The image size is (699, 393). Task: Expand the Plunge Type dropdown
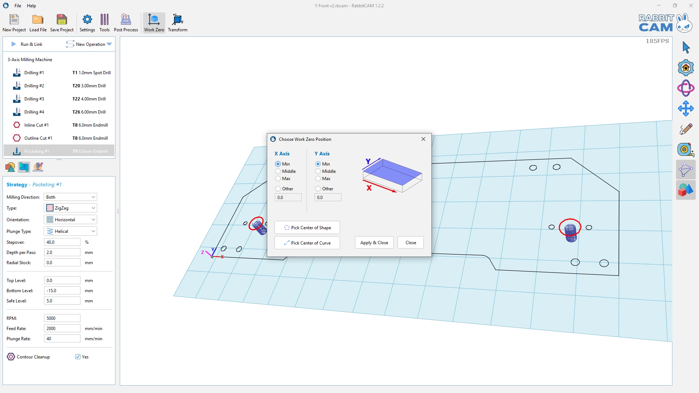pos(70,231)
